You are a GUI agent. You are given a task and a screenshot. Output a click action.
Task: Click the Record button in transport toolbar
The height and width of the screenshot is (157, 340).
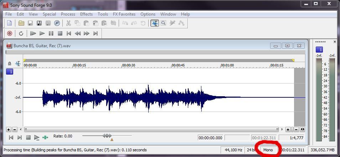10,33
